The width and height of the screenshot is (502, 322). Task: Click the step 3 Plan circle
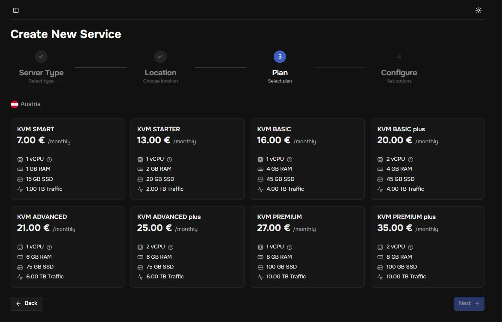tap(280, 56)
